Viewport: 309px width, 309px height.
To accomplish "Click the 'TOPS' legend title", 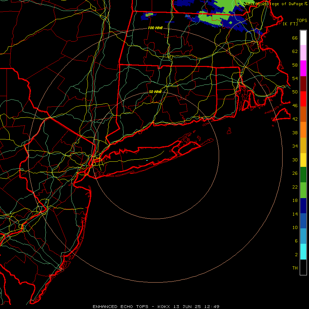I will (302, 20).
